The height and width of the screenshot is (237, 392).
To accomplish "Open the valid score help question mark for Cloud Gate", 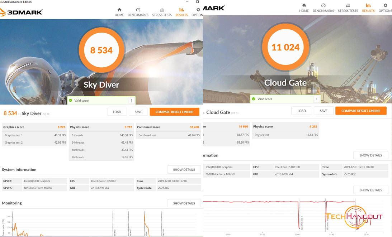I will (x=316, y=99).
